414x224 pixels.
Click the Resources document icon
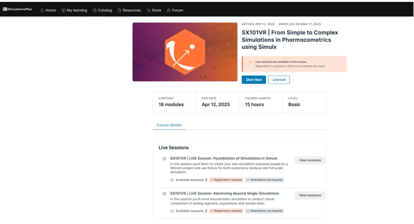119,10
